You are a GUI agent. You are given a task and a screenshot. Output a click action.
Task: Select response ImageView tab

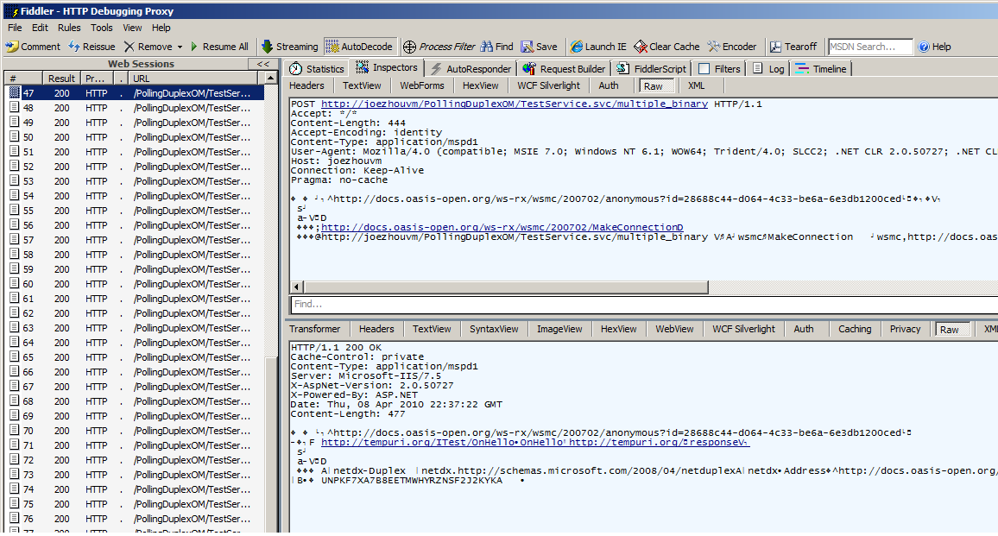click(x=559, y=329)
